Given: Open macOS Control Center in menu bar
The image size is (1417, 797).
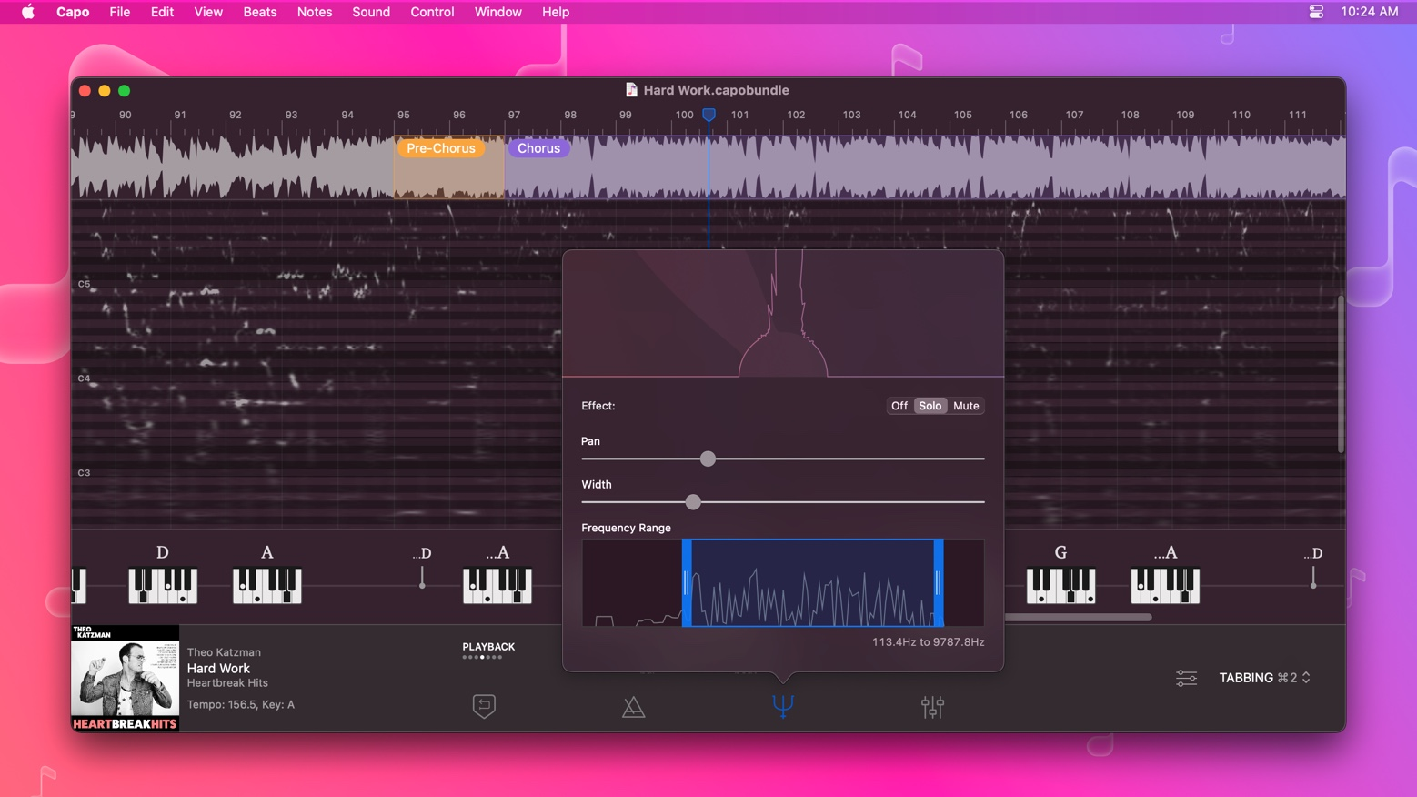Looking at the screenshot, I should [x=1316, y=12].
